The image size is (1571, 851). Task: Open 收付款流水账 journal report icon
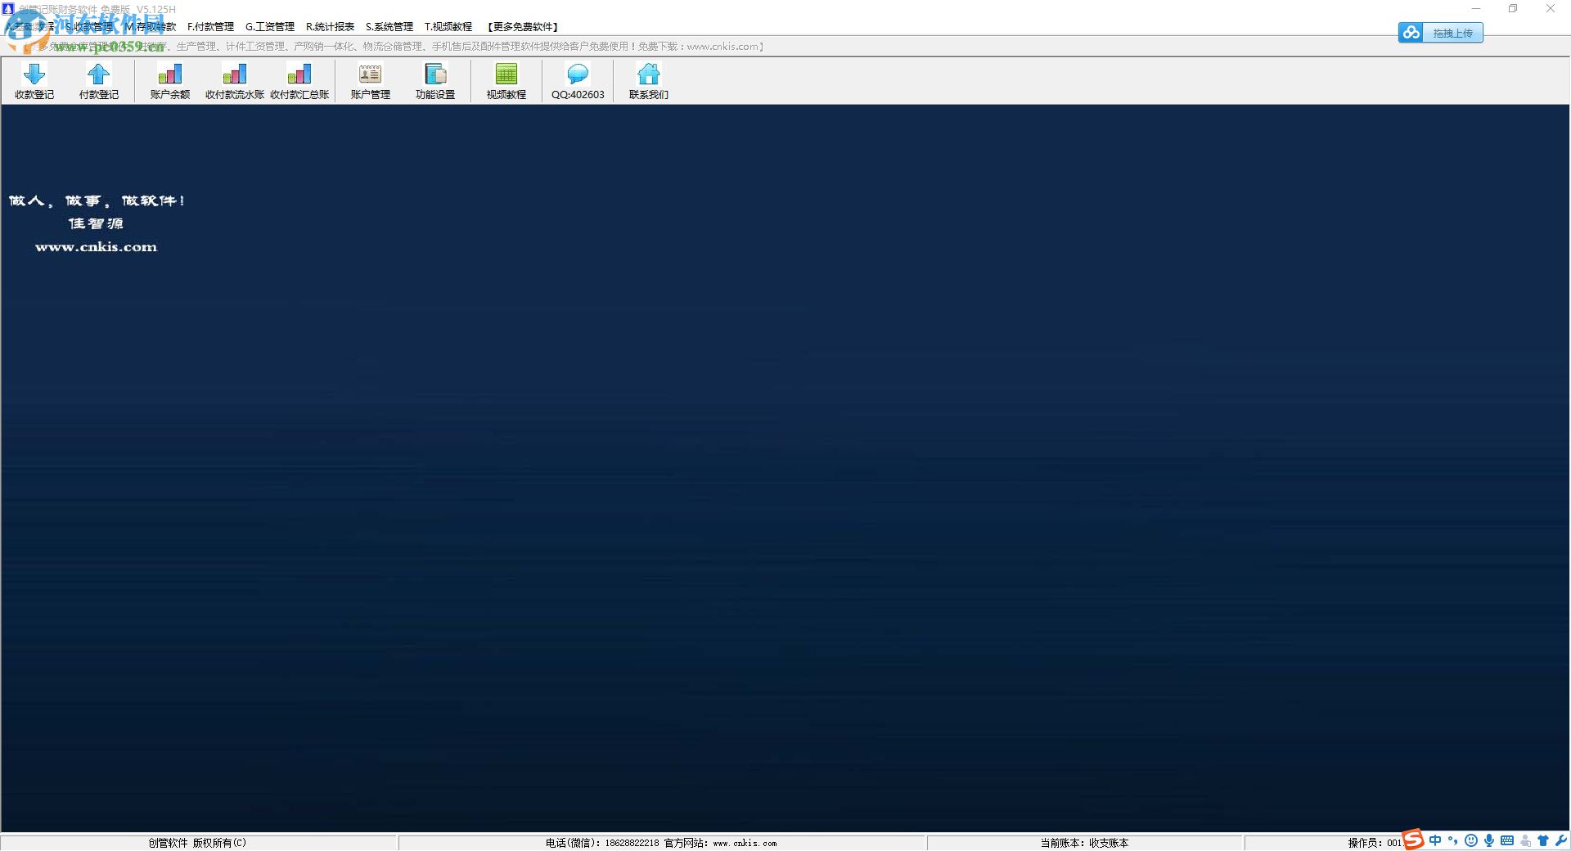(235, 81)
